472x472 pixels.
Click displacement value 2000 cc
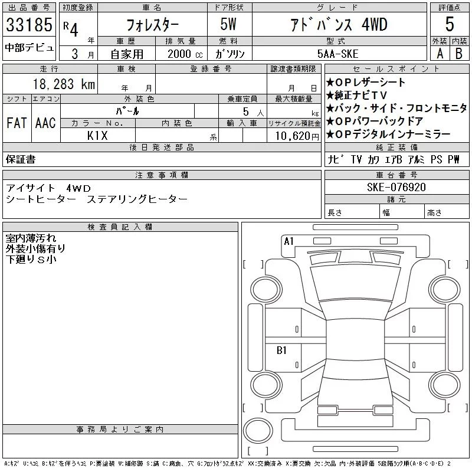tap(185, 54)
